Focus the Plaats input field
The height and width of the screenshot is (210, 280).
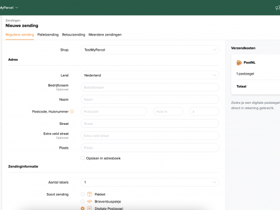coord(150,148)
